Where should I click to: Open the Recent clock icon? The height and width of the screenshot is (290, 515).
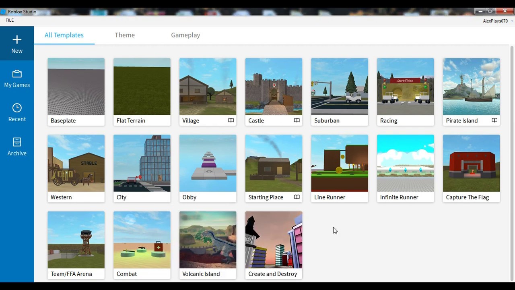pos(17,108)
